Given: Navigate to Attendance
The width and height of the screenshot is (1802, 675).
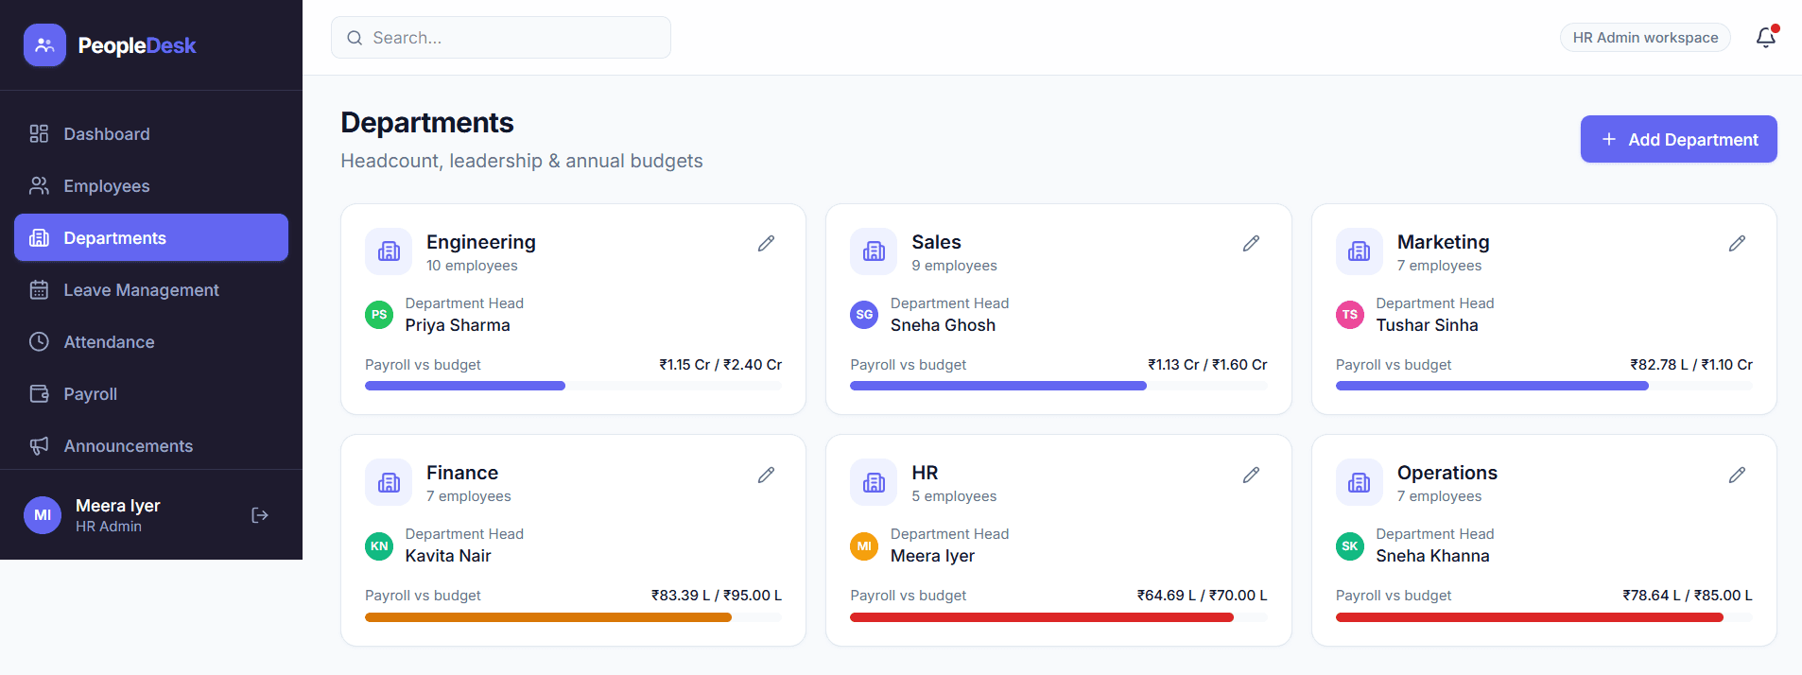Looking at the screenshot, I should 151,342.
